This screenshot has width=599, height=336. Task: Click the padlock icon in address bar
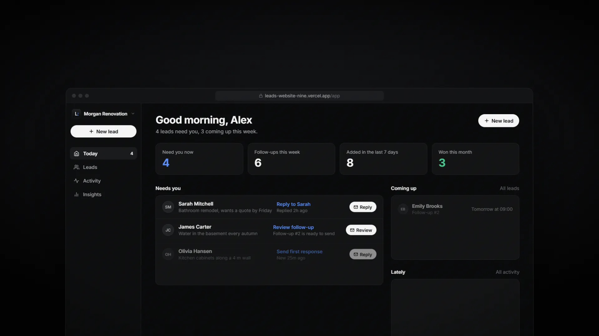(x=261, y=96)
